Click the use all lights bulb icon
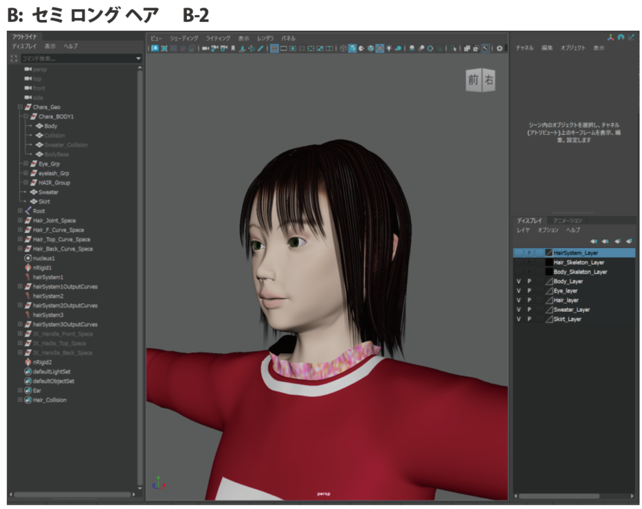 click(x=389, y=48)
